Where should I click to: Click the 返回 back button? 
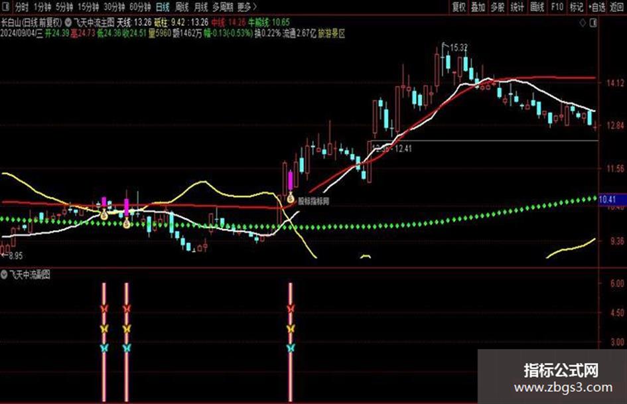617,7
